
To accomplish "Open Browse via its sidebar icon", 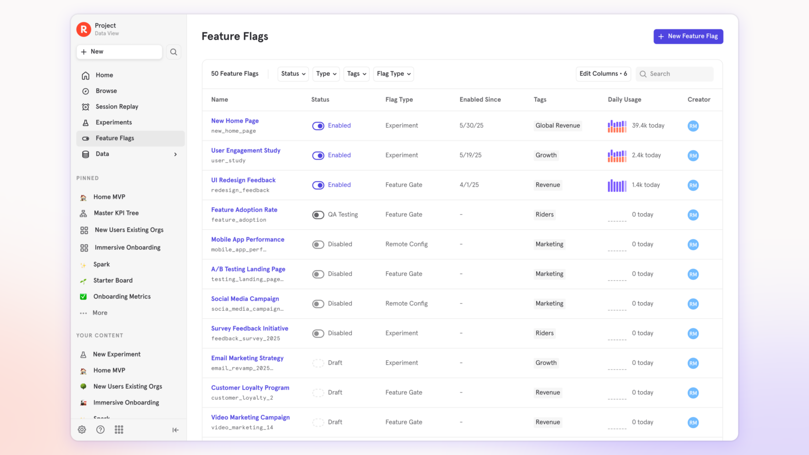I will 85,91.
